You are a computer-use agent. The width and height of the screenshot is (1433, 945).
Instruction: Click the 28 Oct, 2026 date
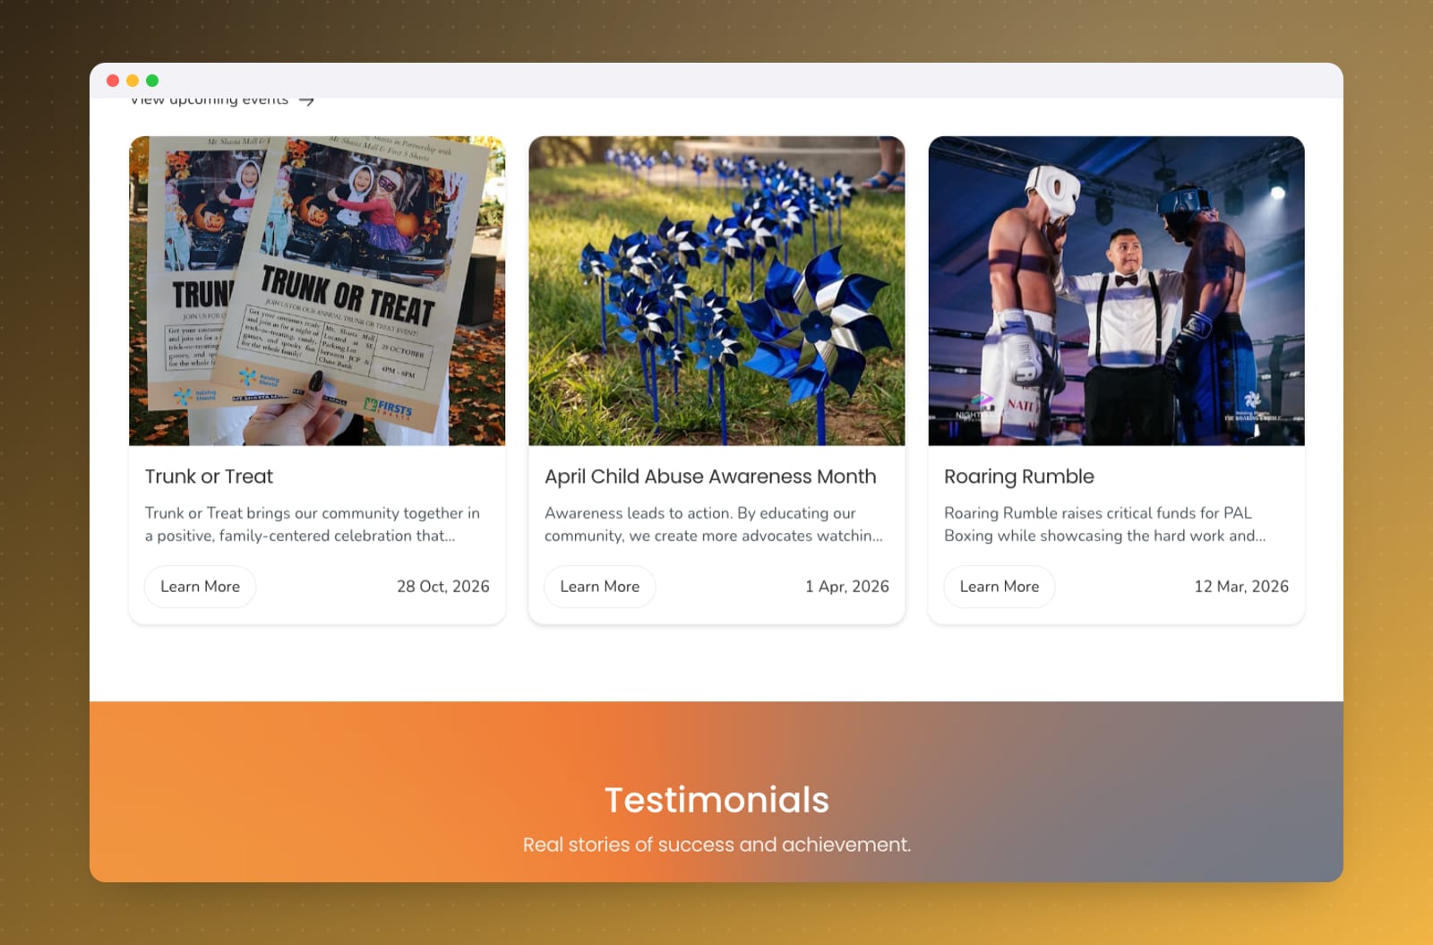point(443,587)
